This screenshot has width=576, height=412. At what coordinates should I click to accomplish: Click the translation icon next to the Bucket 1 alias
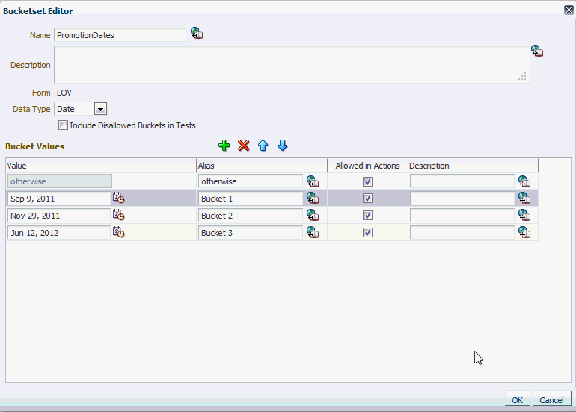[x=313, y=198]
